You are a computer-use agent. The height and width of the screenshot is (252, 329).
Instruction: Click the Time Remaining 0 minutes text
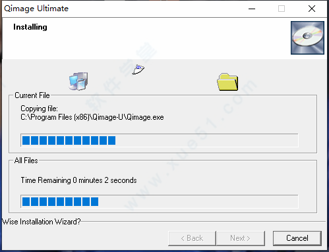point(78,180)
